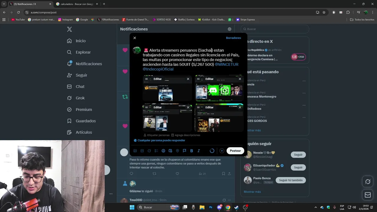The width and height of the screenshot is (377, 212).
Task: Click the @MINCETUR mention in post text
Action: point(226,64)
